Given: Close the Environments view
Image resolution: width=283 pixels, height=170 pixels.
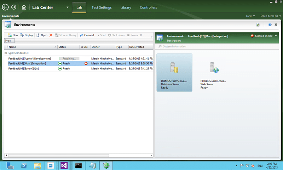Looking at the screenshot, I should pyautogui.click(x=276, y=24).
